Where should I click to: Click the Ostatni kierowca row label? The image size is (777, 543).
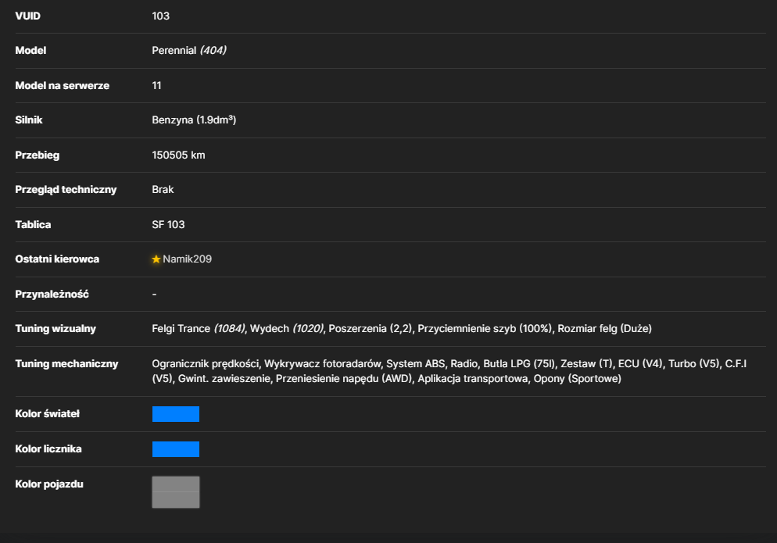57,259
